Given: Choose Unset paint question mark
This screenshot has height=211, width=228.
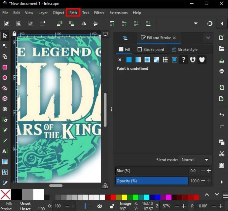Looking at the screenshot, I should (184, 60).
